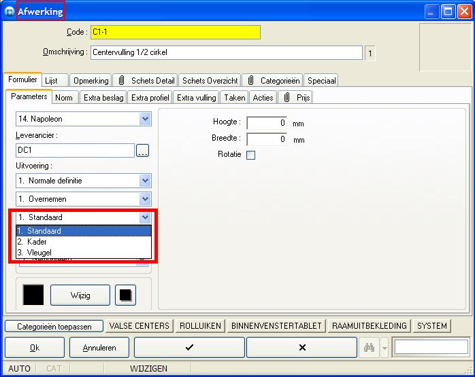Viewport: 475px width, 377px height.
Task: Click the X cancel icon button
Action: 301,348
